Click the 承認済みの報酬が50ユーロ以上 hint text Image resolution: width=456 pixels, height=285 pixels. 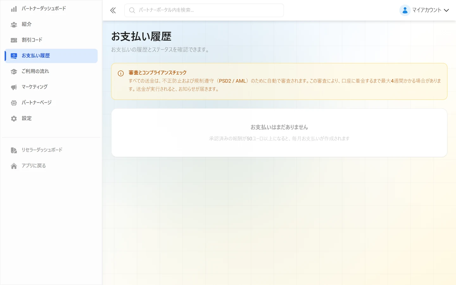coord(279,139)
